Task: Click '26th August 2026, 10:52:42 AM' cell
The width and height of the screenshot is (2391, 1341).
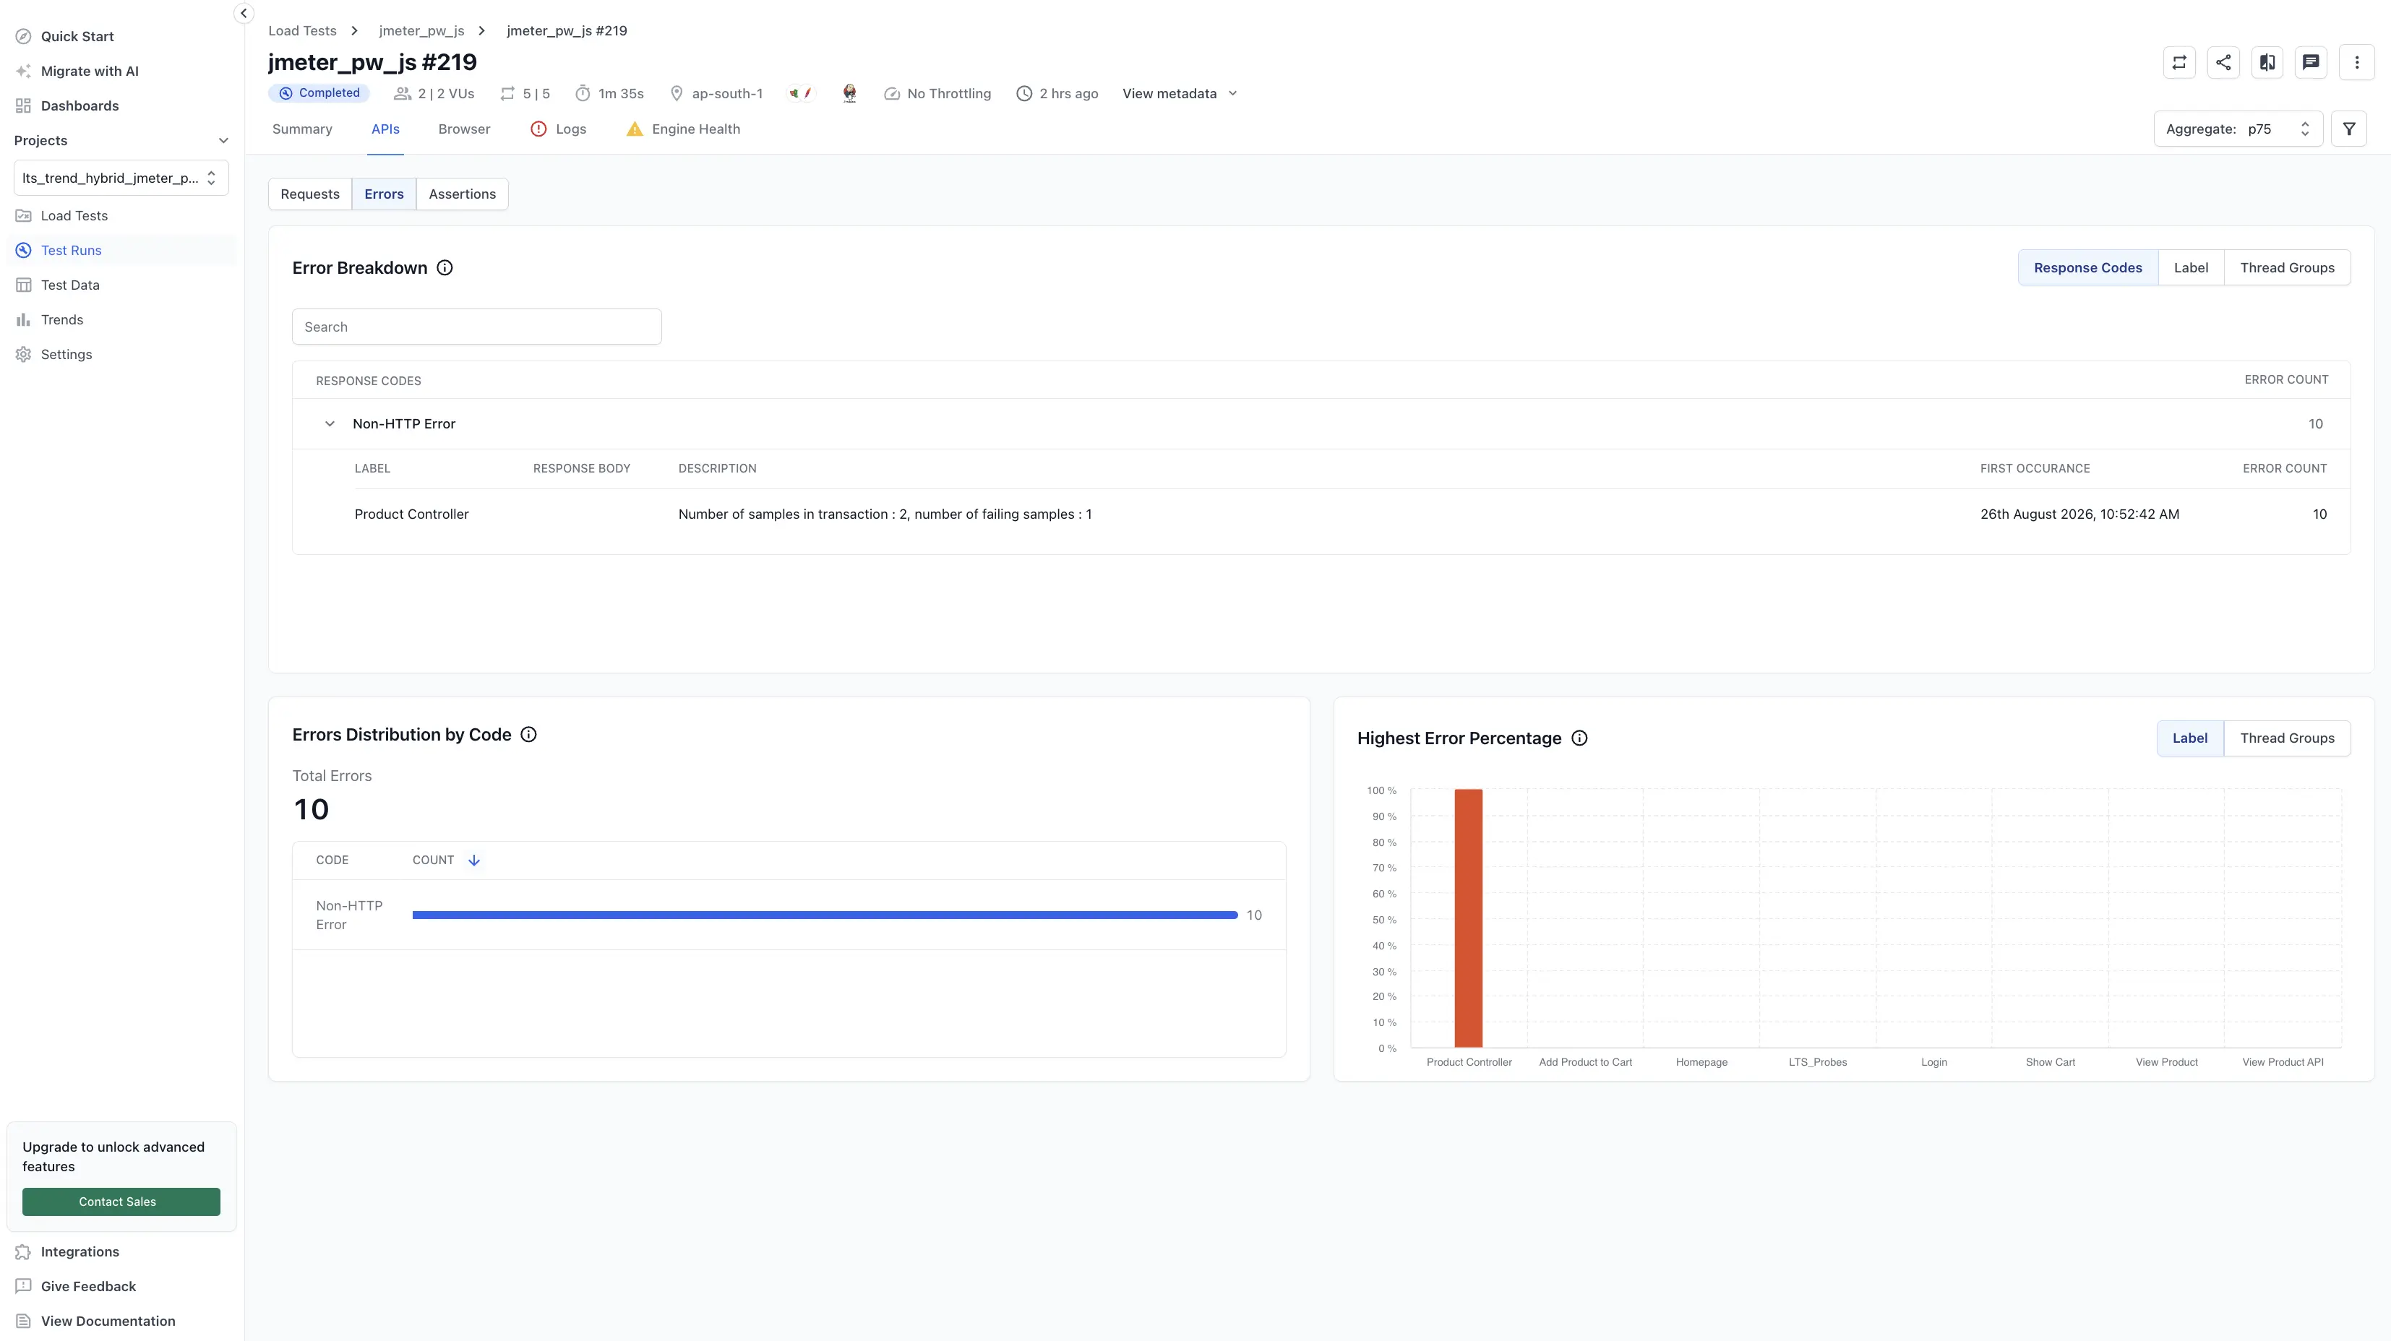Action: 2079,514
